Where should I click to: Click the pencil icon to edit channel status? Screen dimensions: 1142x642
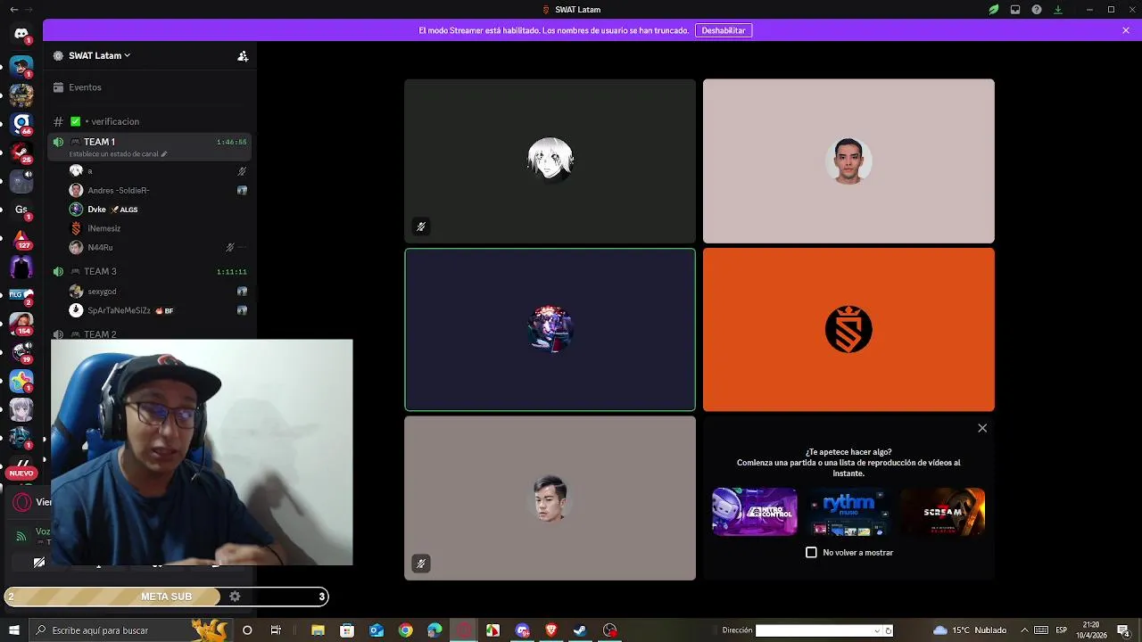(164, 154)
